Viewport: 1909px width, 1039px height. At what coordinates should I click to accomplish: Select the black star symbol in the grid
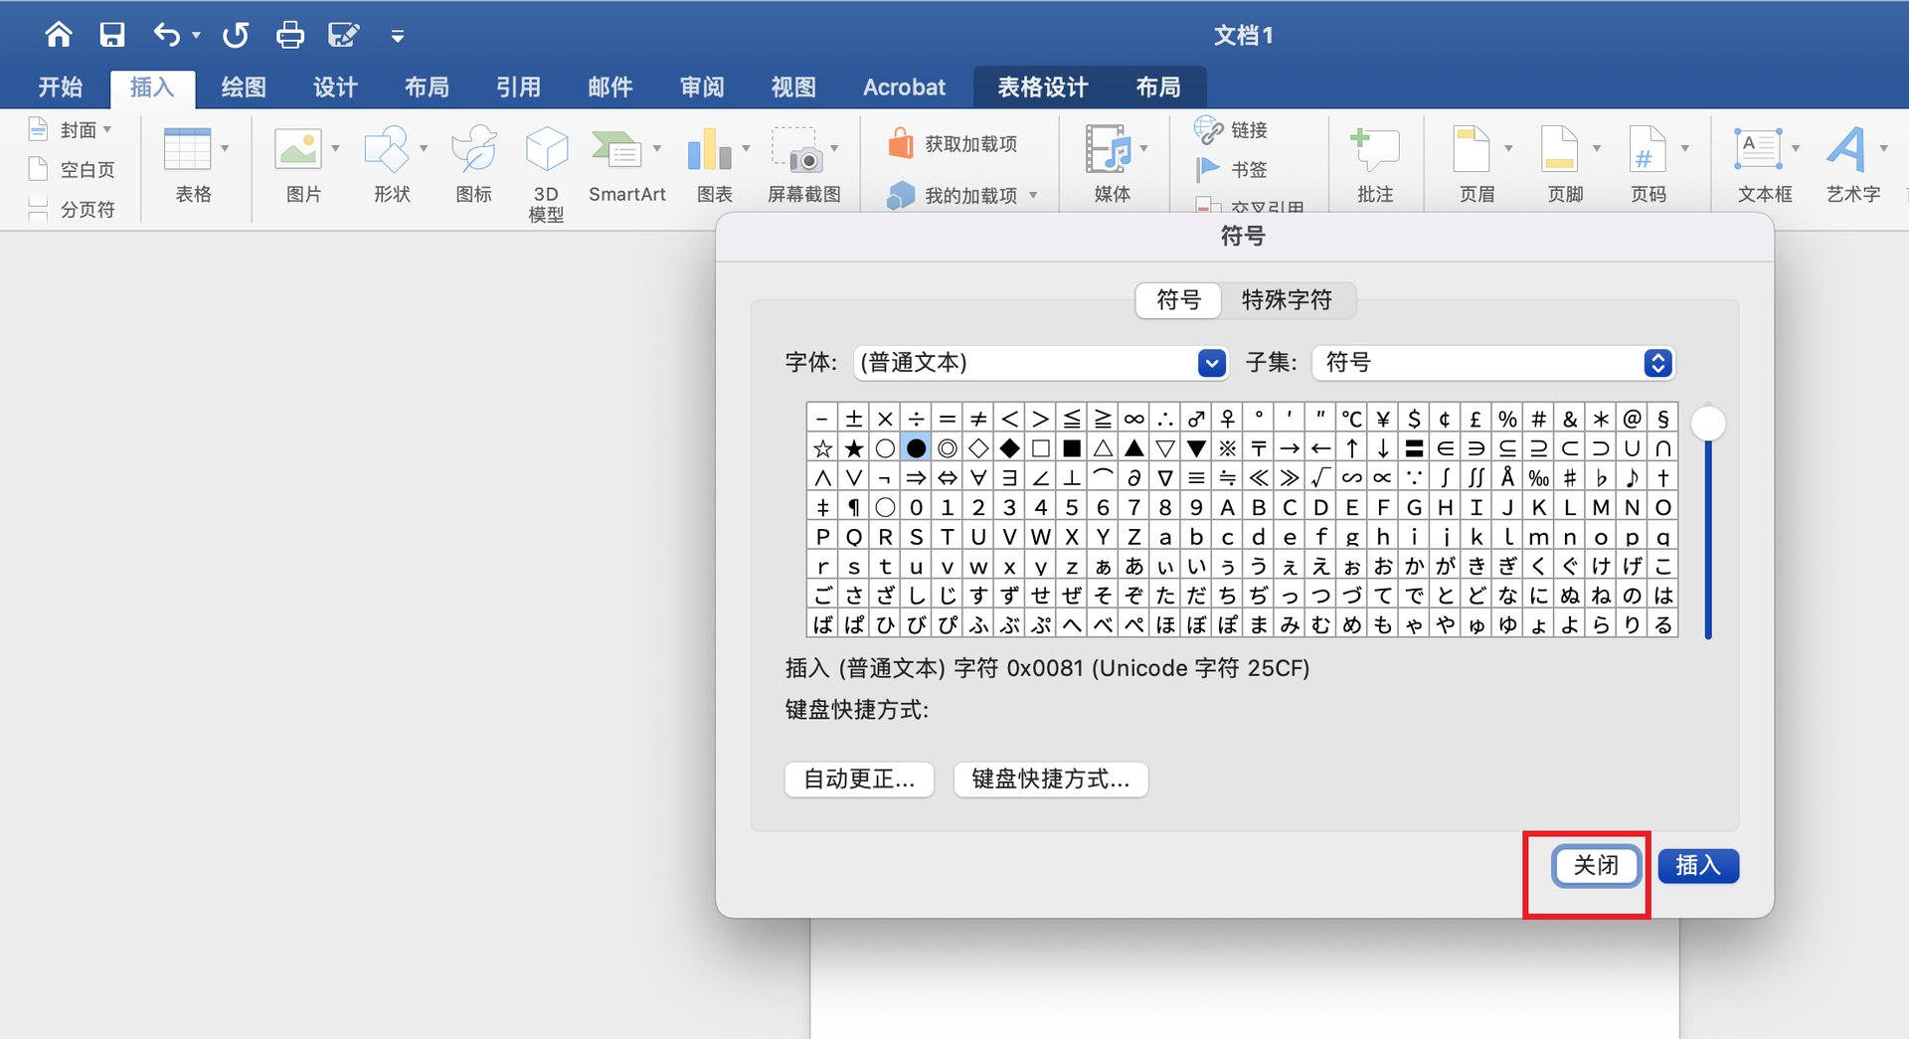tap(853, 447)
